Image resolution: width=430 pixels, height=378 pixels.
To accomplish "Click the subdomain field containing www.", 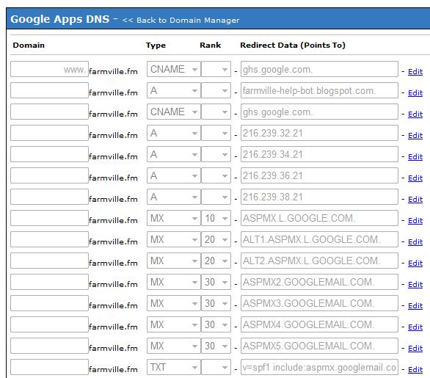I will [49, 69].
